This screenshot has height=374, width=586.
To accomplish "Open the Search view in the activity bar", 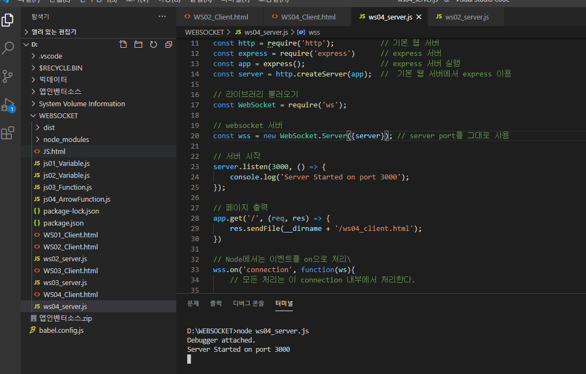I will (8, 48).
